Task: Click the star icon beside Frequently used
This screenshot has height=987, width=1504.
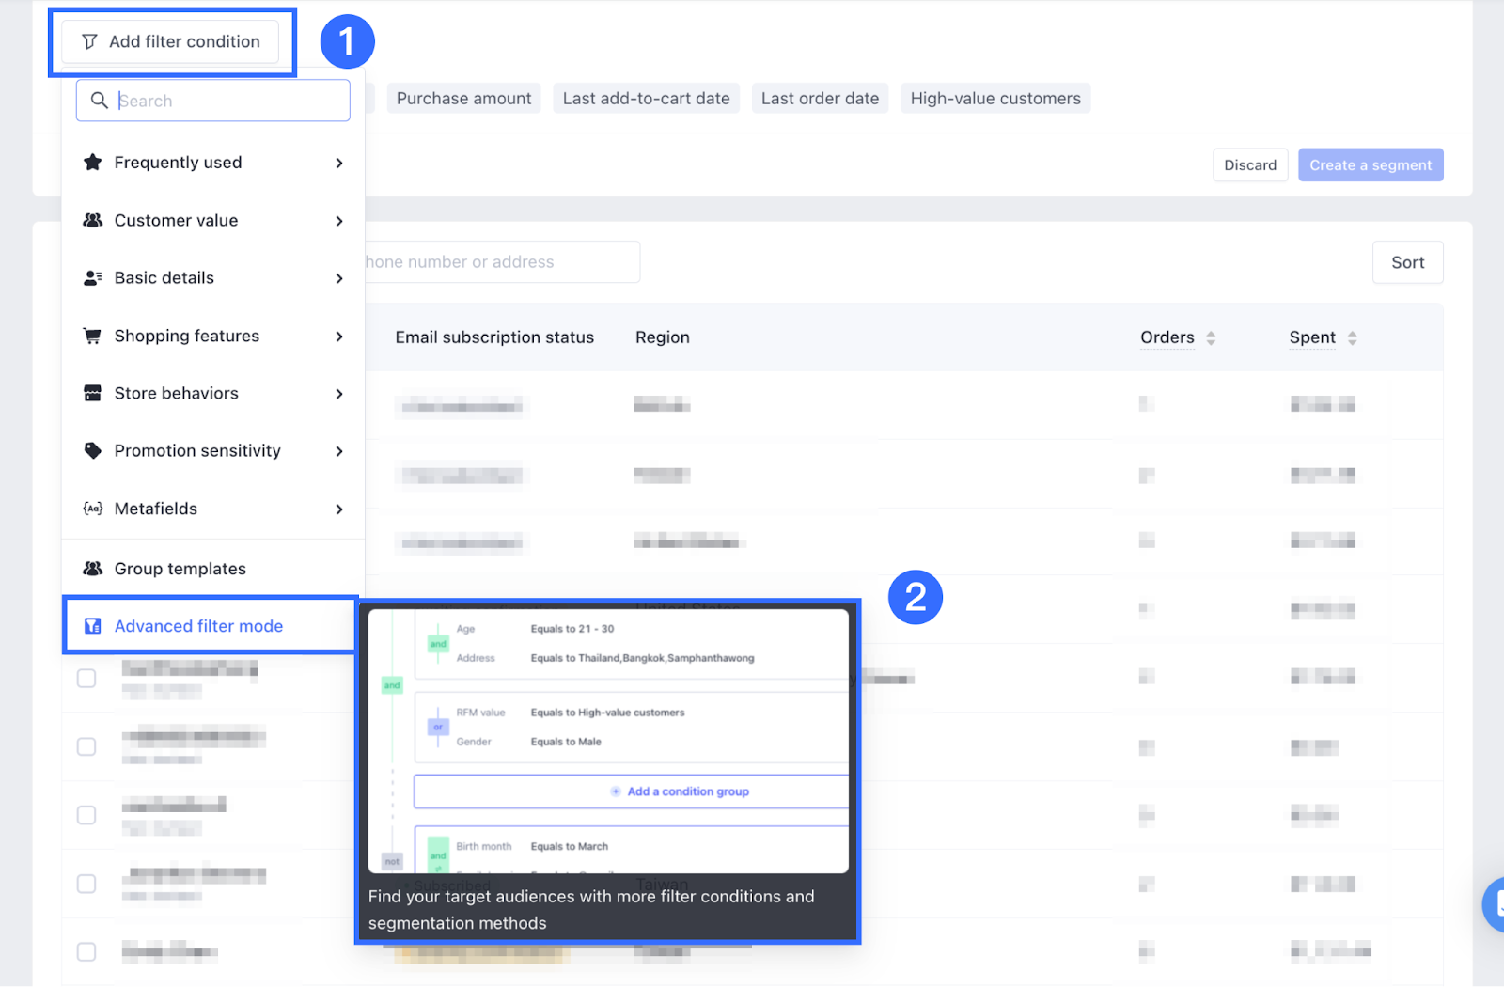Action: coord(92,163)
